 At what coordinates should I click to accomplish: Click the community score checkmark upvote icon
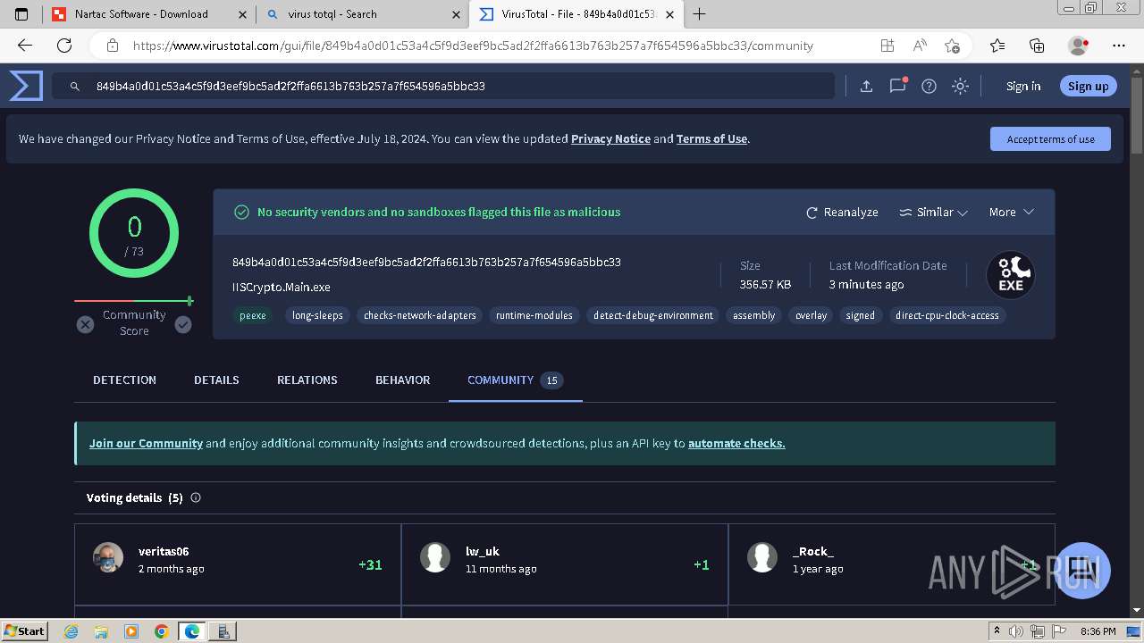click(183, 324)
